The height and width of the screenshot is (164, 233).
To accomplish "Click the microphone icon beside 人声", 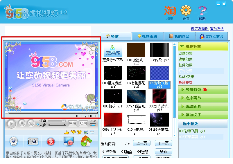I will click(x=37, y=125).
